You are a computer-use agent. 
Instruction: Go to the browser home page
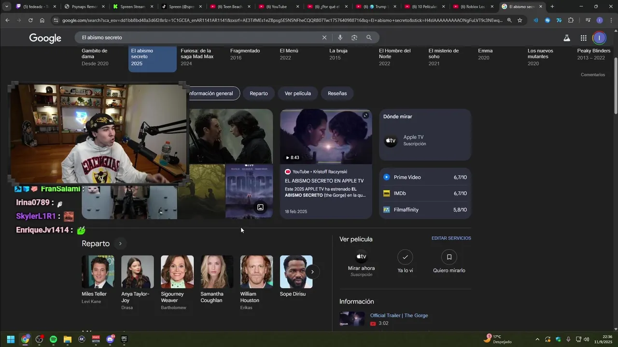pos(42,20)
